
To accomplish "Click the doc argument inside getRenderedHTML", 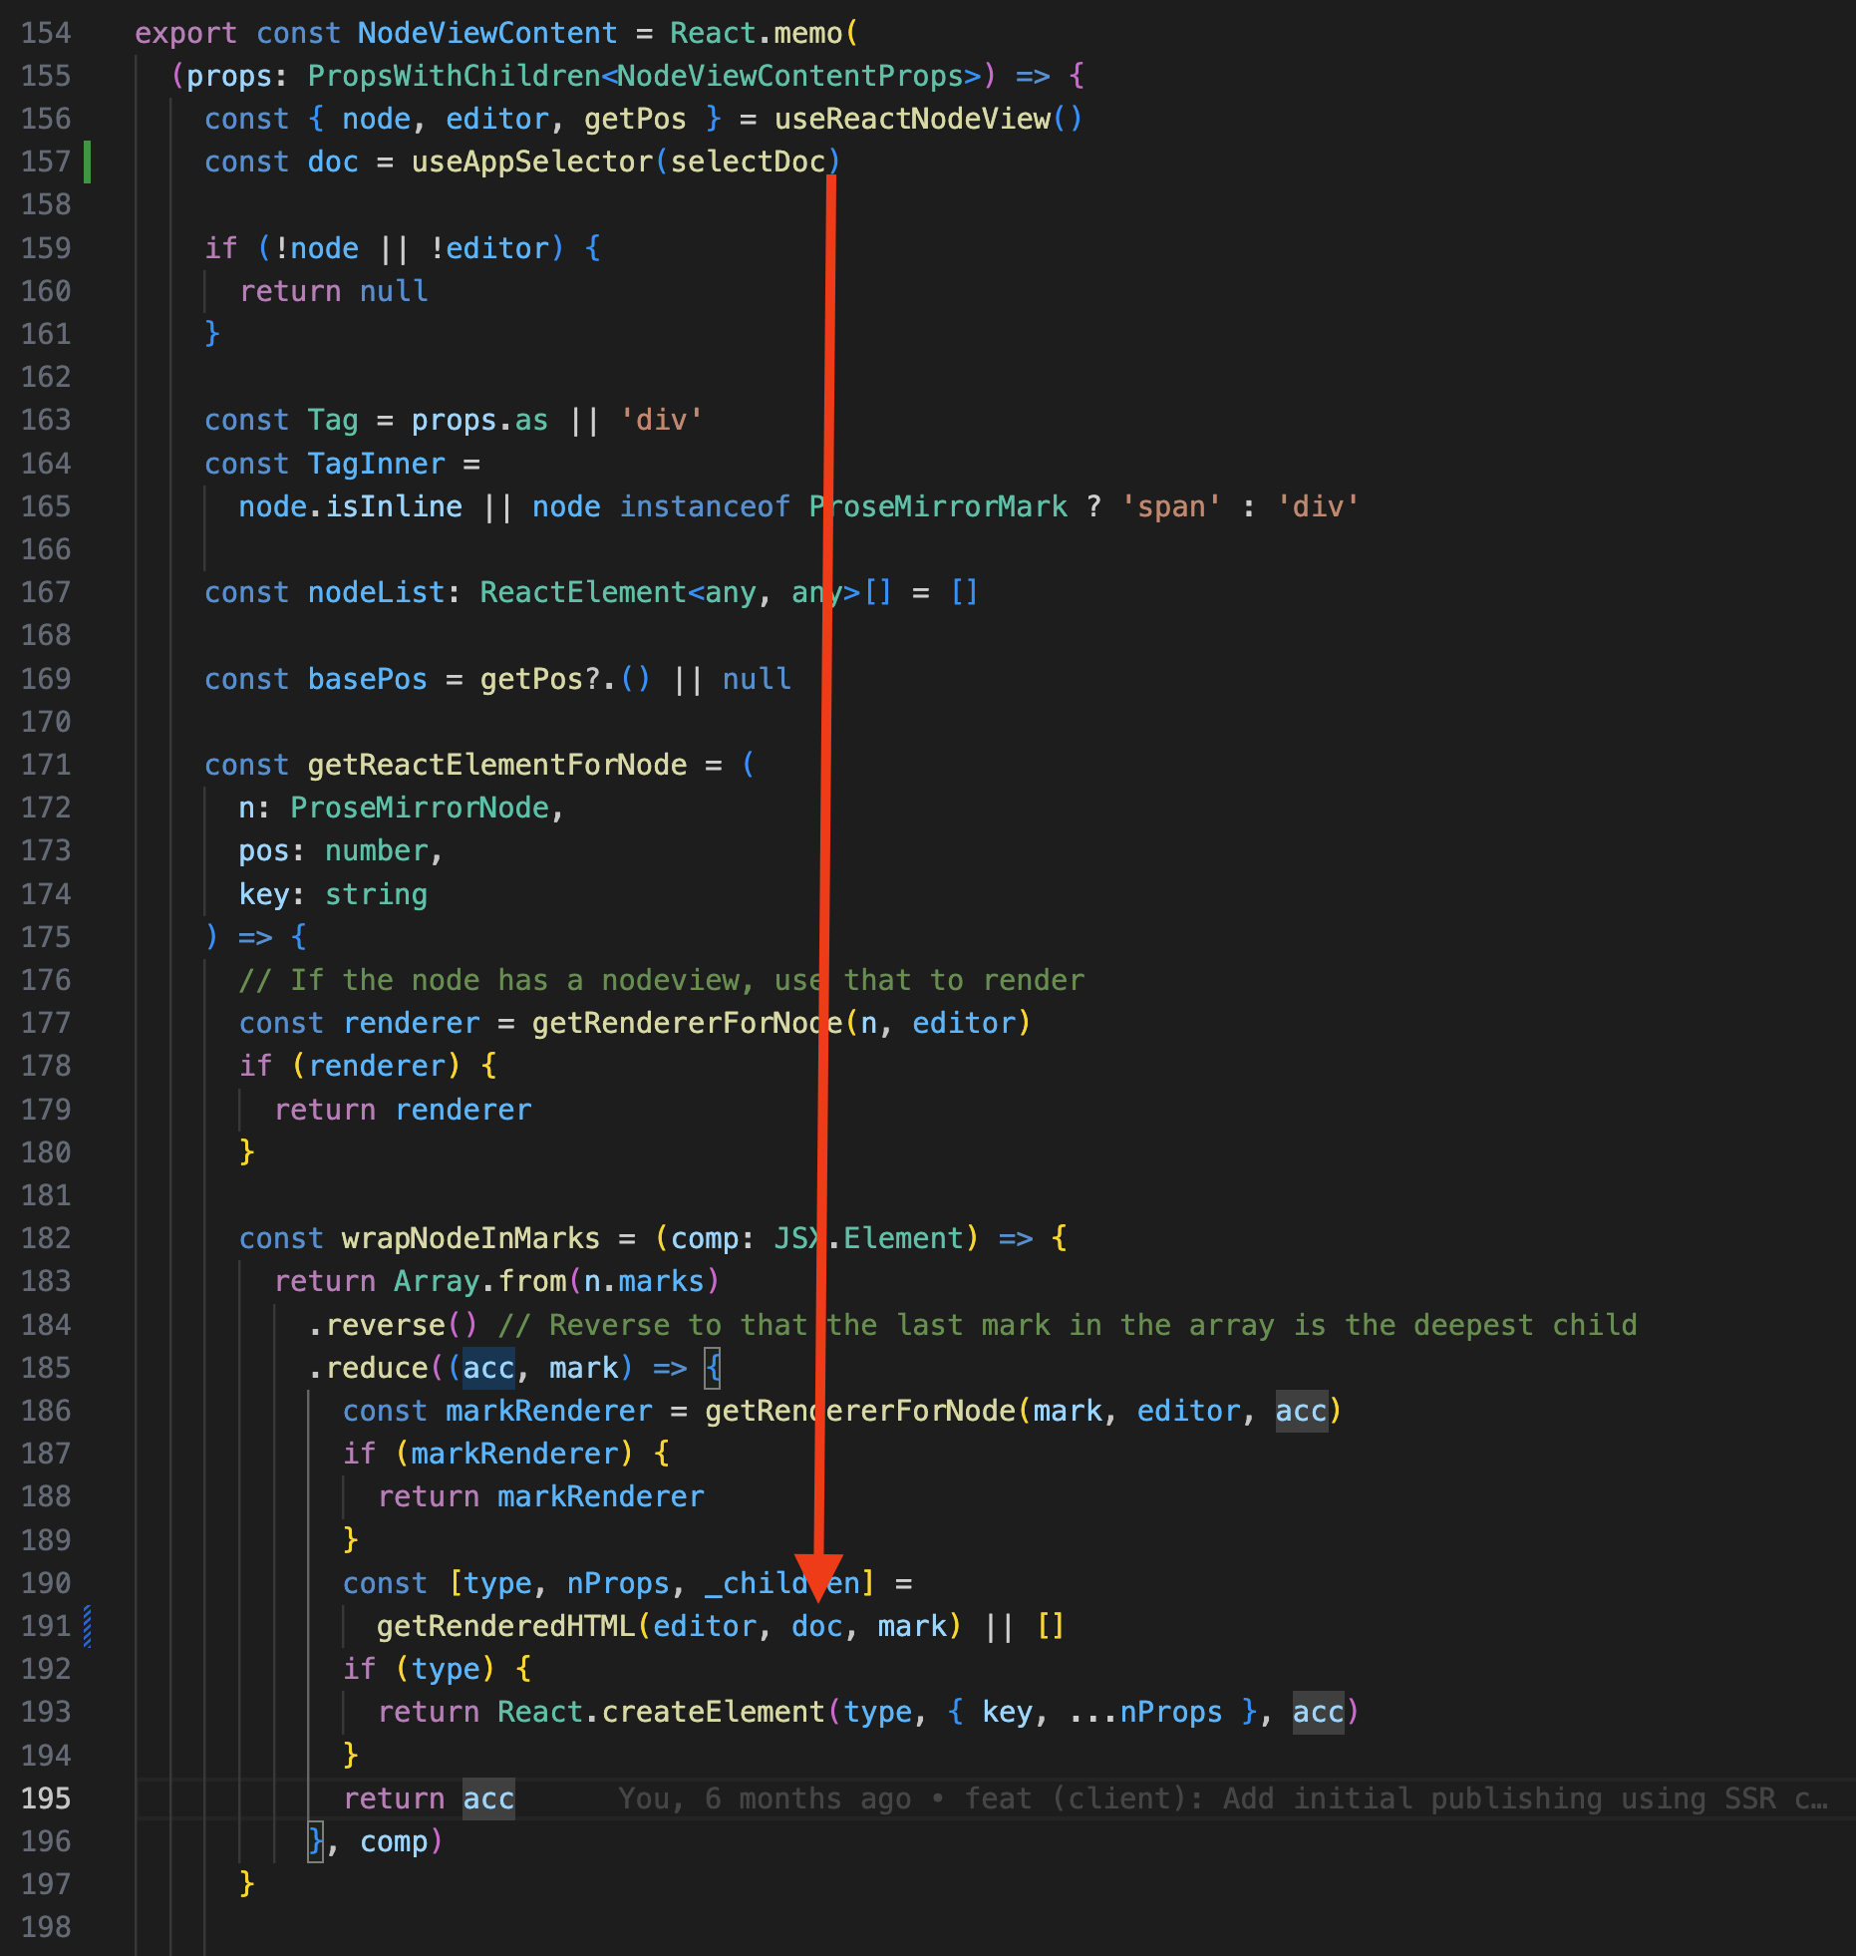I will click(x=816, y=1626).
